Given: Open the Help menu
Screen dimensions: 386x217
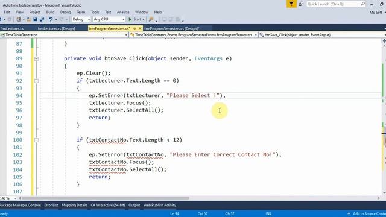Looking at the screenshot, I should tap(158, 12).
